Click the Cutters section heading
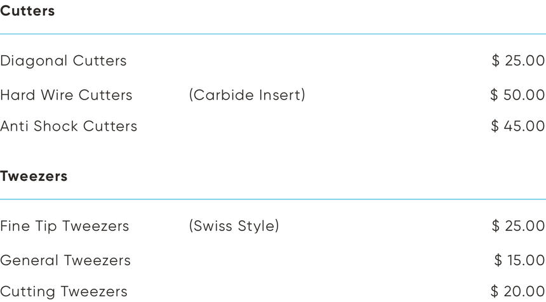The image size is (546, 302). [x=27, y=11]
